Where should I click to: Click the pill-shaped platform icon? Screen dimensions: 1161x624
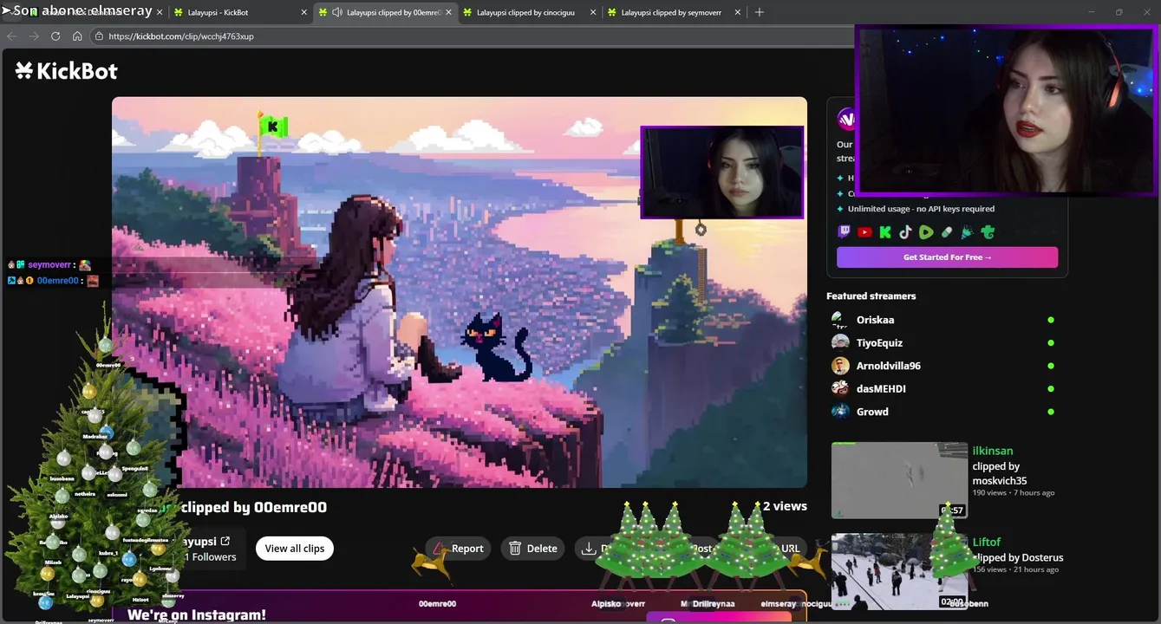point(947,232)
